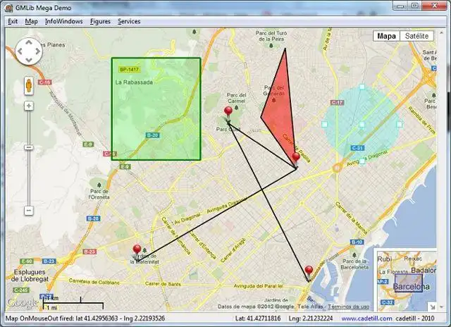Open the www.cadetill.com link
Viewport: 451px width, 327px height.
pyautogui.click(x=366, y=319)
